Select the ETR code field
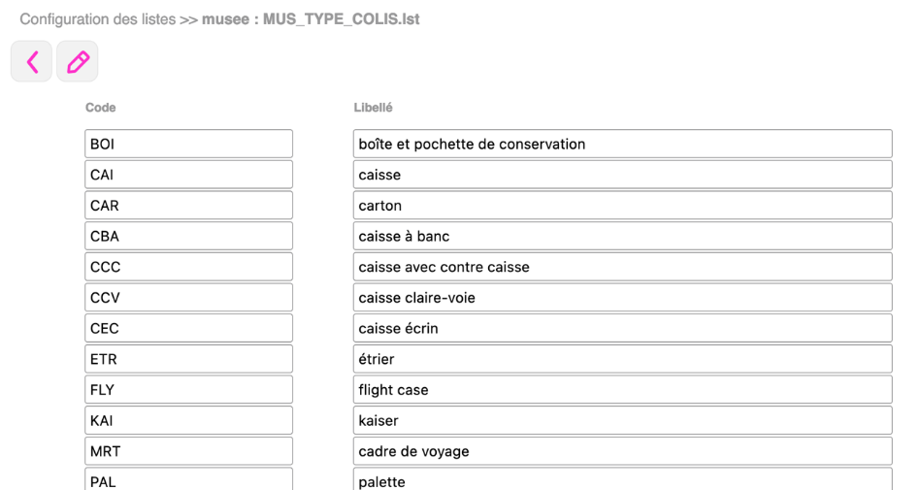 pos(188,359)
